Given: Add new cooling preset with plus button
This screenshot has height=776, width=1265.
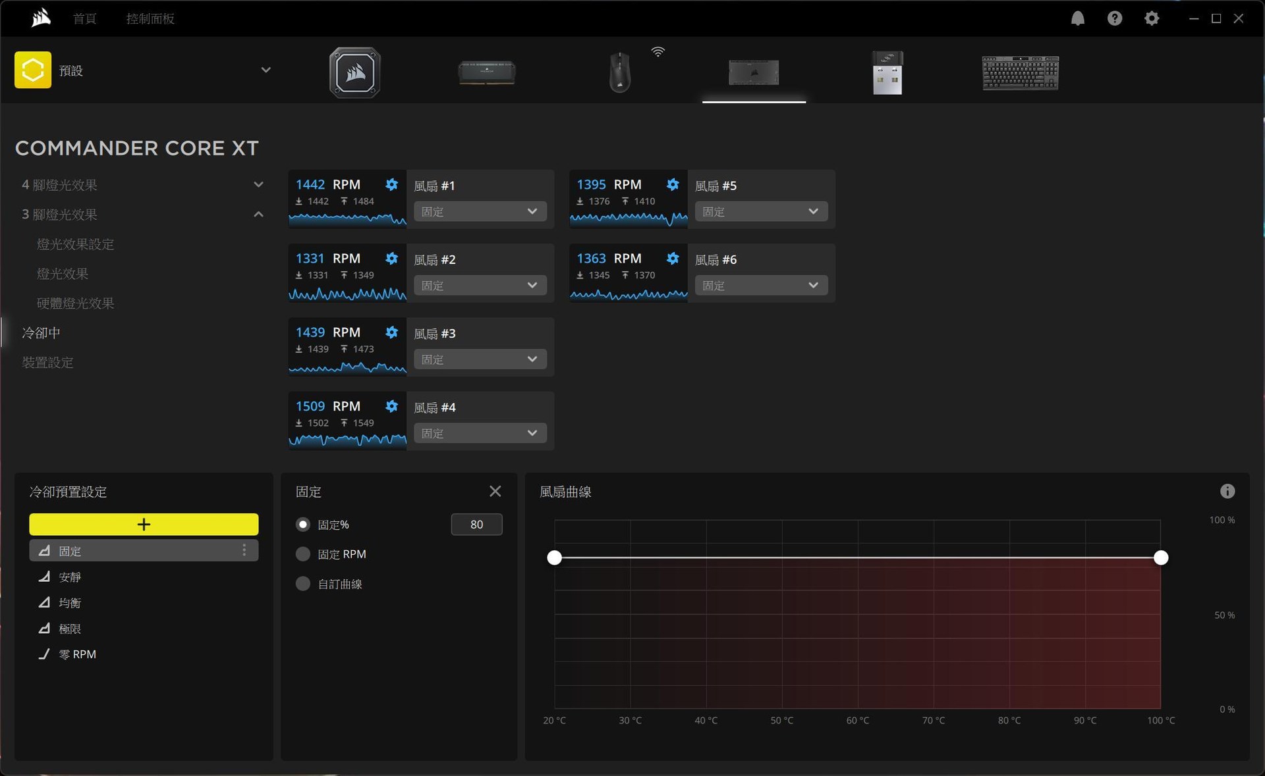Looking at the screenshot, I should coord(144,524).
